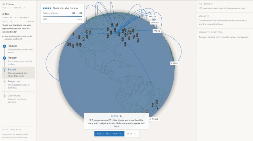The image size is (253, 141).
Task: Open the Committee step
Action: click(x=18, y=99)
